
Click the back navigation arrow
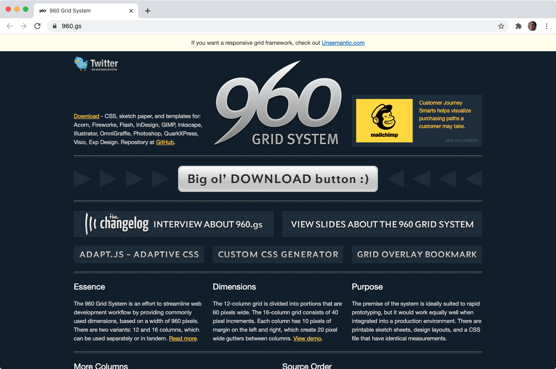[10, 26]
